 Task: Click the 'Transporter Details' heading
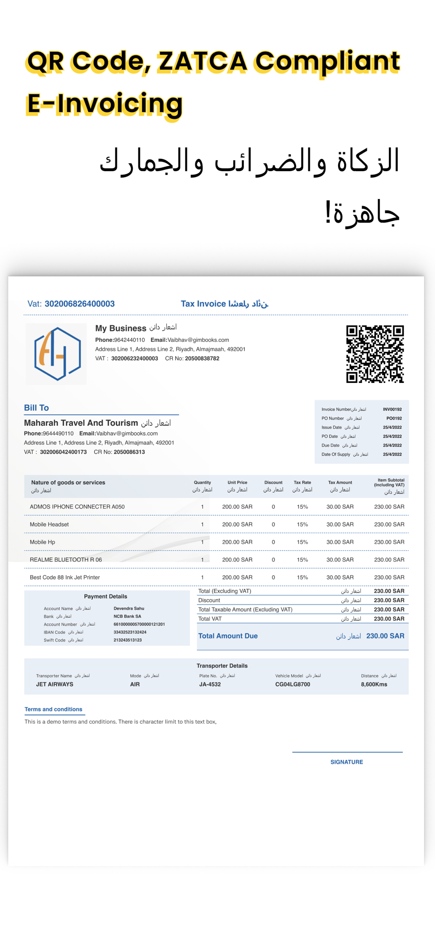click(x=222, y=666)
